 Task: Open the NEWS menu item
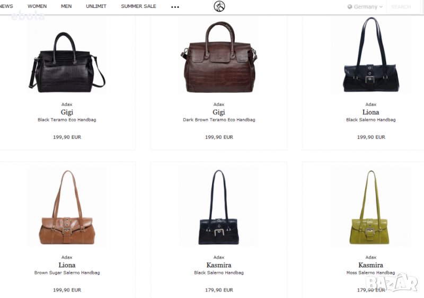pos(6,6)
